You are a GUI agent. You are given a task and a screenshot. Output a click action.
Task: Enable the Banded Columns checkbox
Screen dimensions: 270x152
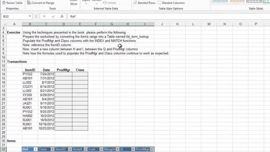(x=159, y=3)
